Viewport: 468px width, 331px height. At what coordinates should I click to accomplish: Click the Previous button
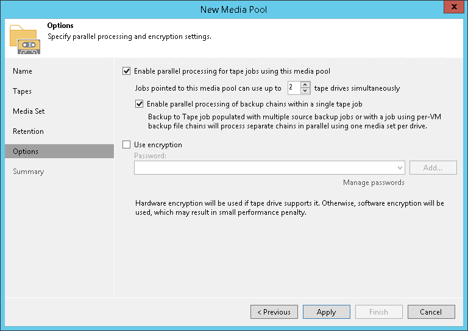[274, 312]
